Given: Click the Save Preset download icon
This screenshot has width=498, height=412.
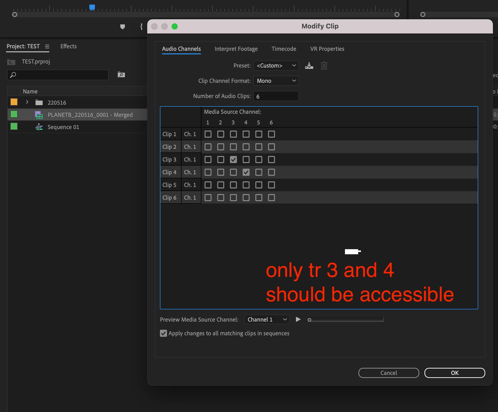Looking at the screenshot, I should [309, 66].
